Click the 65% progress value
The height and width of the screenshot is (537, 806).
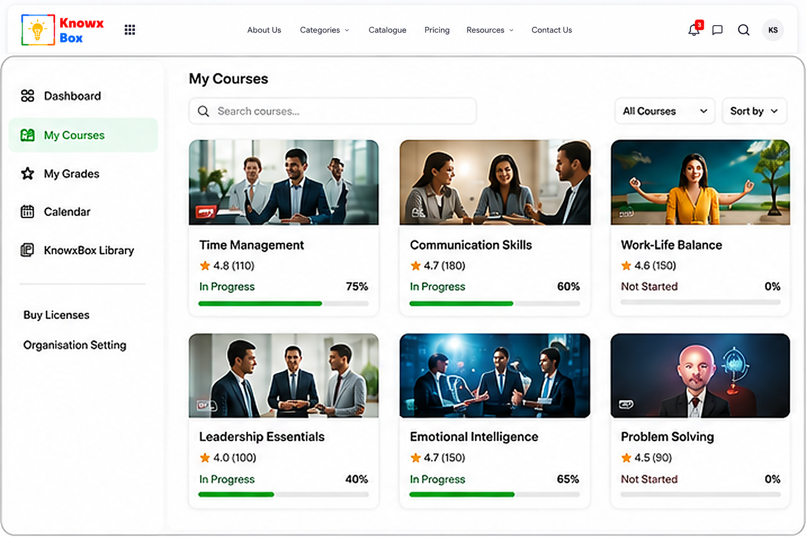click(568, 479)
